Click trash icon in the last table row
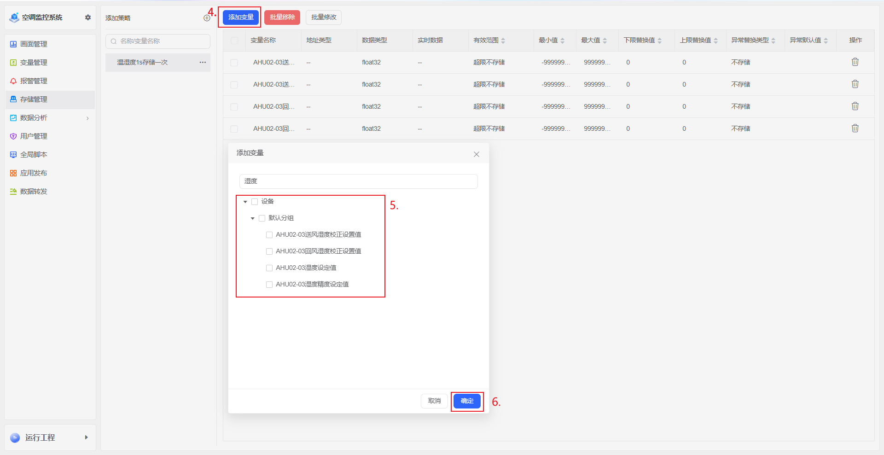The image size is (884, 455). click(x=855, y=128)
